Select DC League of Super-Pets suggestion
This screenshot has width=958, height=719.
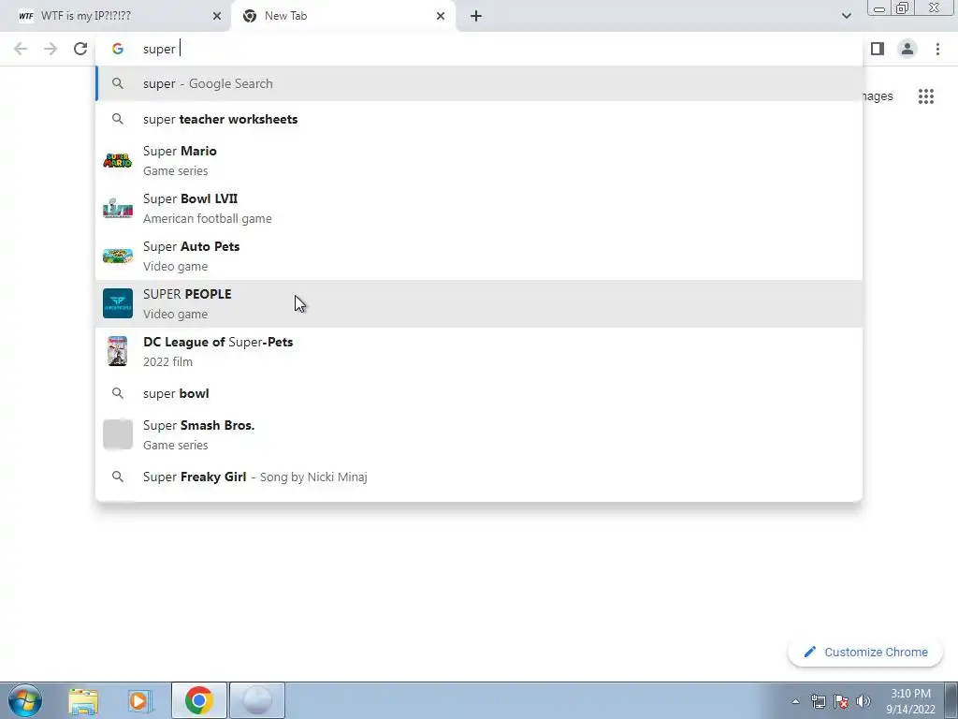coord(479,352)
